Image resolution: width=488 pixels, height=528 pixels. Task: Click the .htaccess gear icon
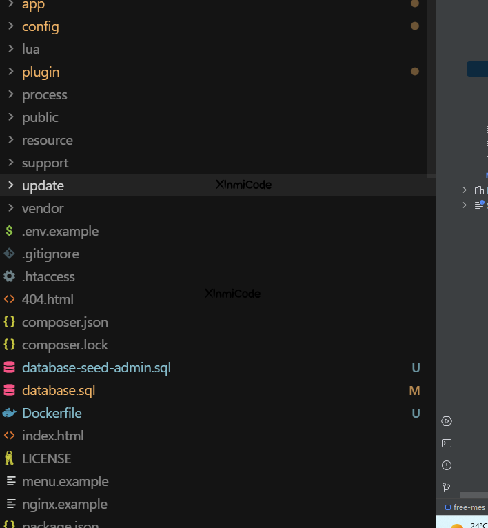(x=9, y=276)
